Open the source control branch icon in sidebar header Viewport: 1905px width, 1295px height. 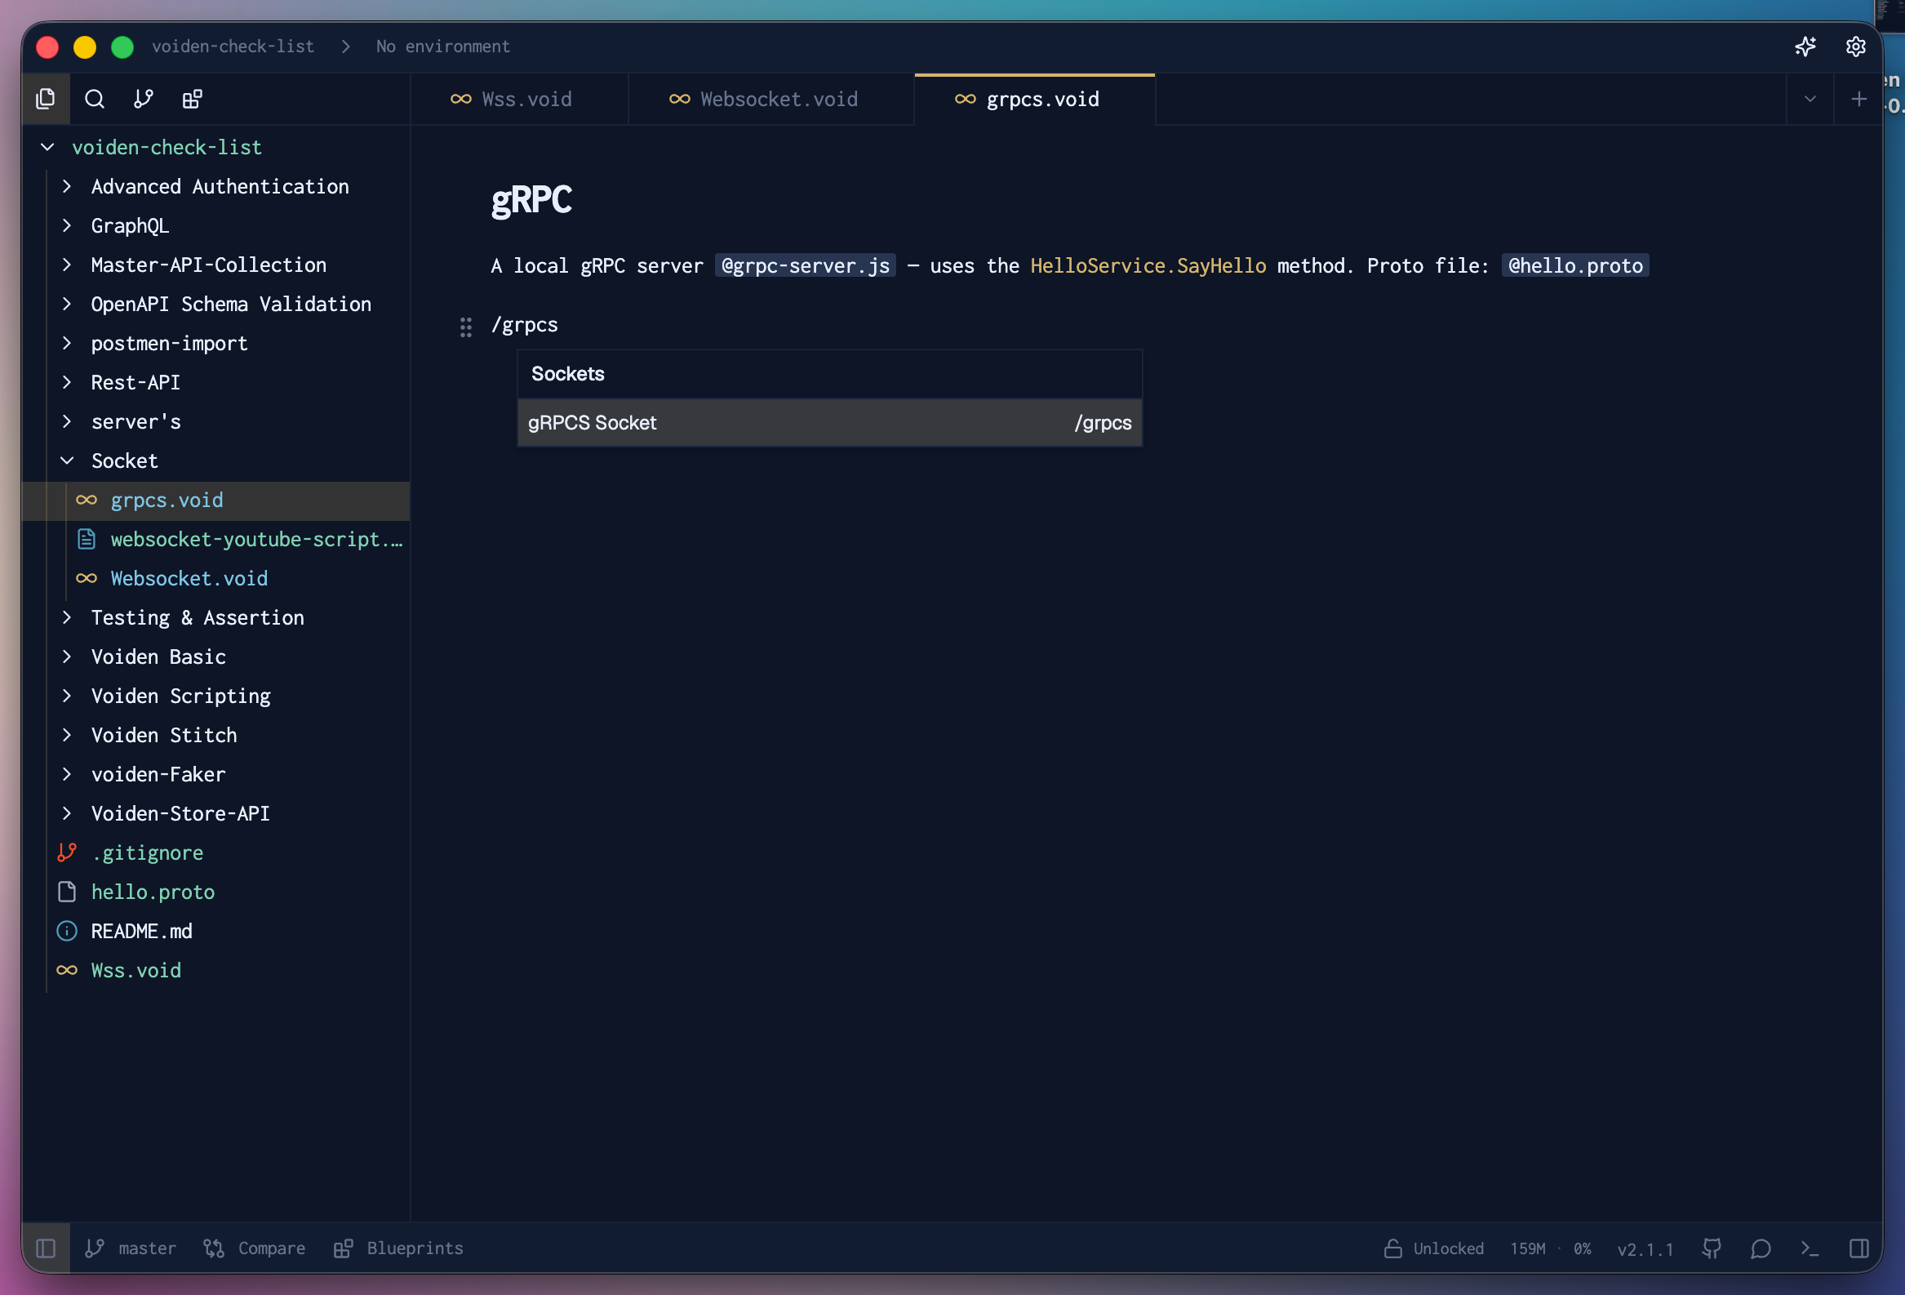click(x=144, y=100)
